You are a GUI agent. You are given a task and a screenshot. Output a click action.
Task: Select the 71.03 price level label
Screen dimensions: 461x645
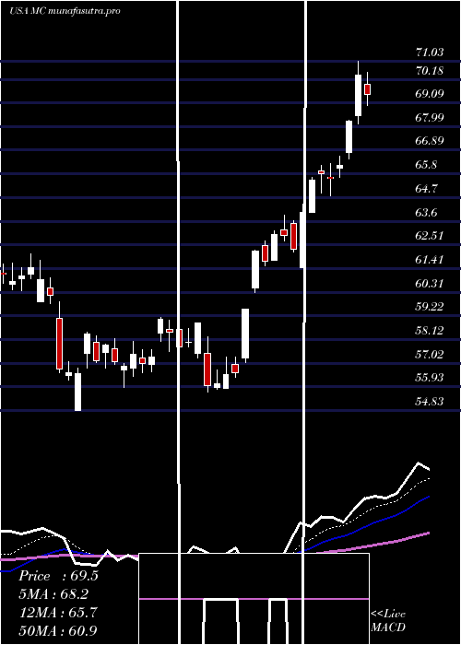coord(430,53)
